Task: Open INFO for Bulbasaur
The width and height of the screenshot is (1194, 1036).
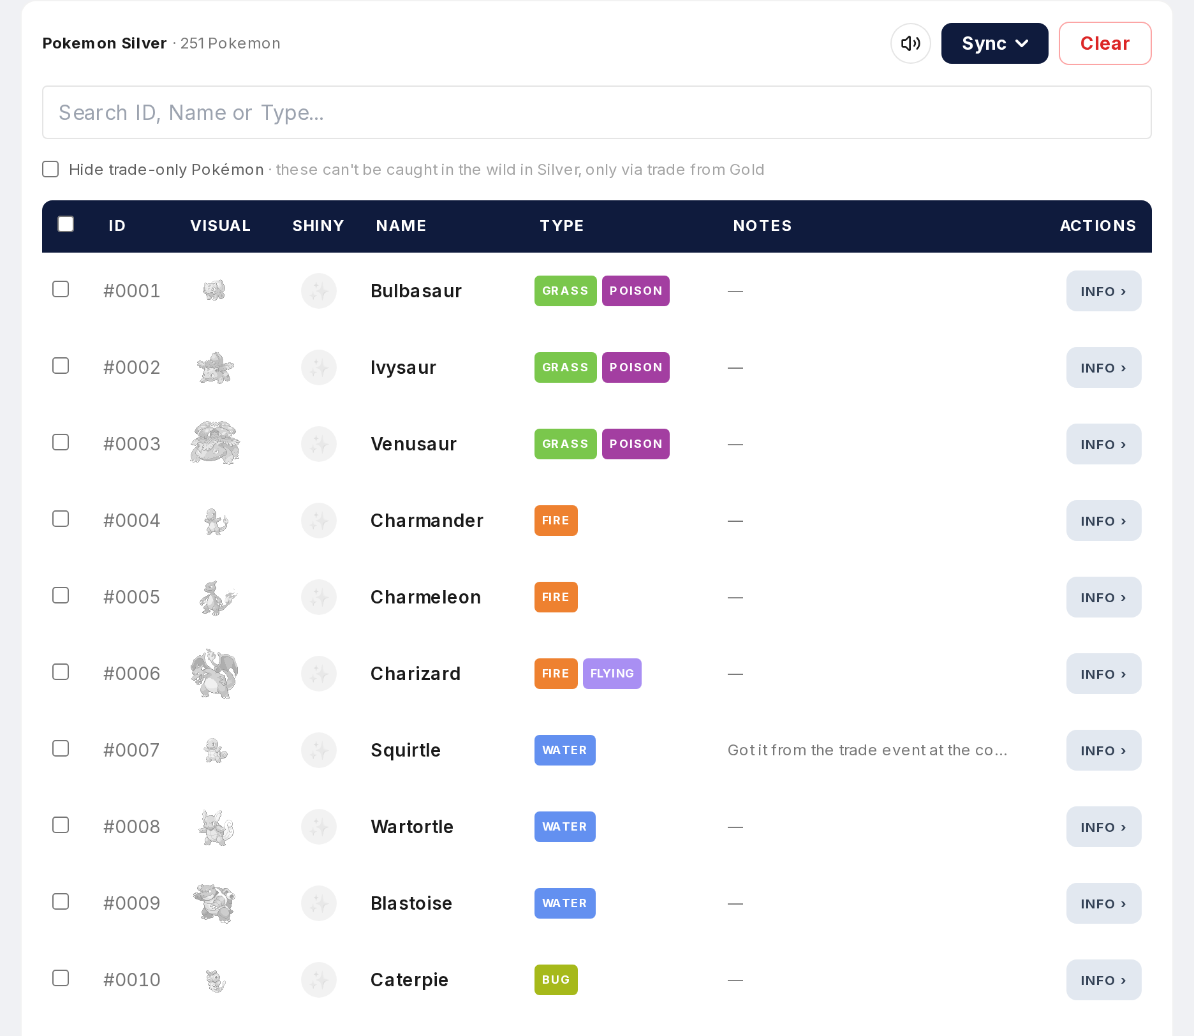Action: click(x=1103, y=291)
